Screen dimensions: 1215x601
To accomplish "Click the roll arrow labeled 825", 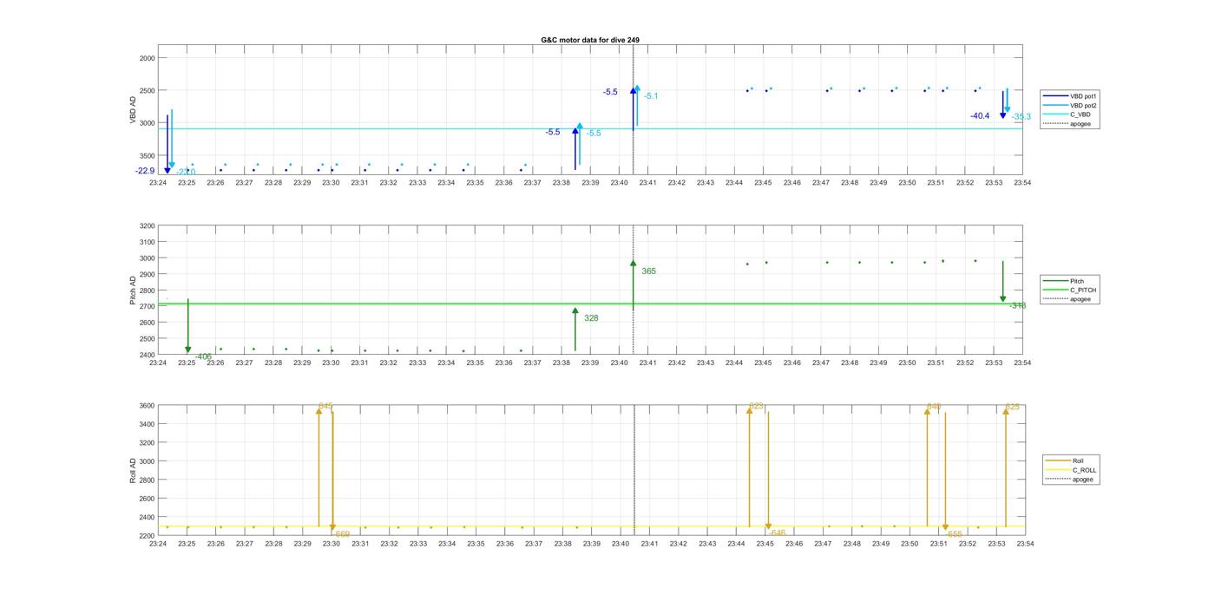I will pyautogui.click(x=1006, y=467).
